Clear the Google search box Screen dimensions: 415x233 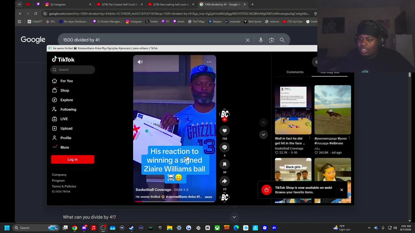click(248, 40)
